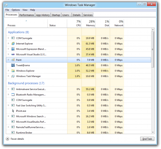Image resolution: width=161 pixels, height=149 pixels.
Task: Select the Runtime Broker process name
Action: tap(24, 133)
